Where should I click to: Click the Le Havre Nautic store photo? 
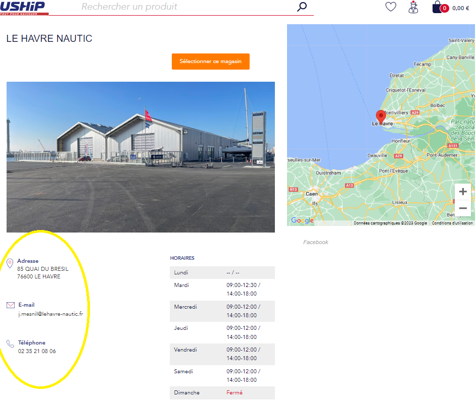click(x=140, y=157)
